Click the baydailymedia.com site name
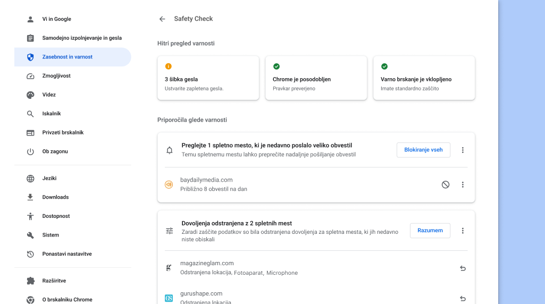The image size is (545, 304). click(x=206, y=180)
